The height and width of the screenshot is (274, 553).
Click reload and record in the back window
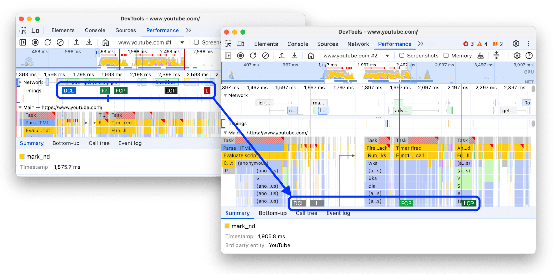[48, 42]
